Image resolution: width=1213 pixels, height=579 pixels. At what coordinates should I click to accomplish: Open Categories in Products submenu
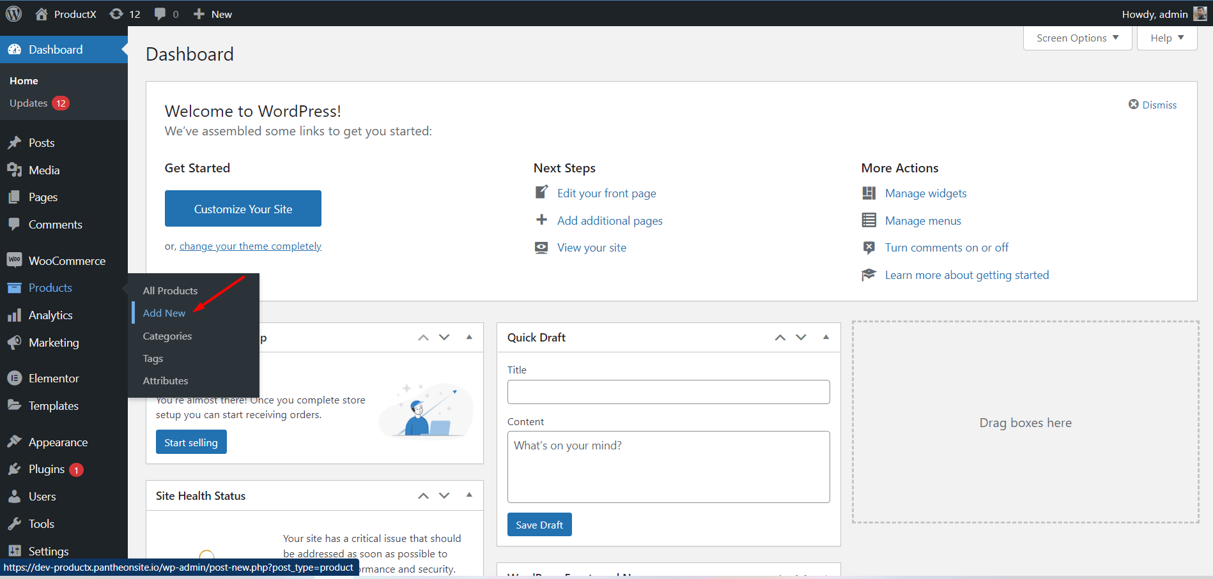click(x=167, y=336)
